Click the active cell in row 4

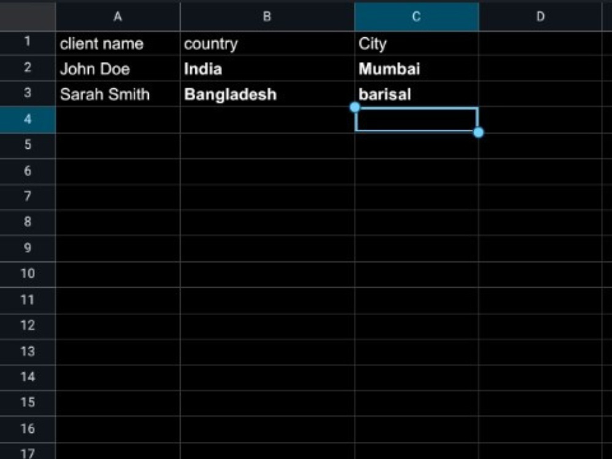(x=416, y=119)
